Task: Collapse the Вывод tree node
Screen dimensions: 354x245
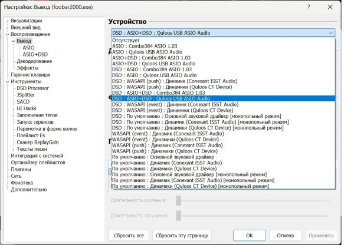Action: click(14, 41)
